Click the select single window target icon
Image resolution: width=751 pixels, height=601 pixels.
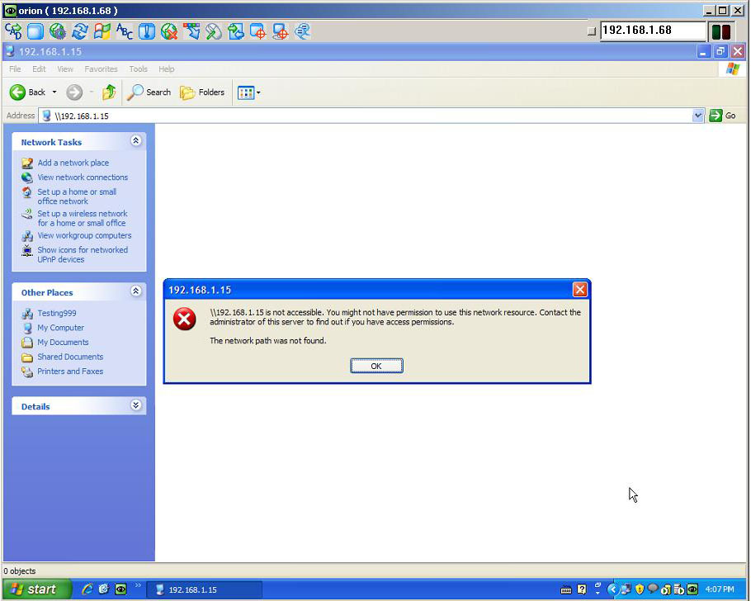pos(258,31)
